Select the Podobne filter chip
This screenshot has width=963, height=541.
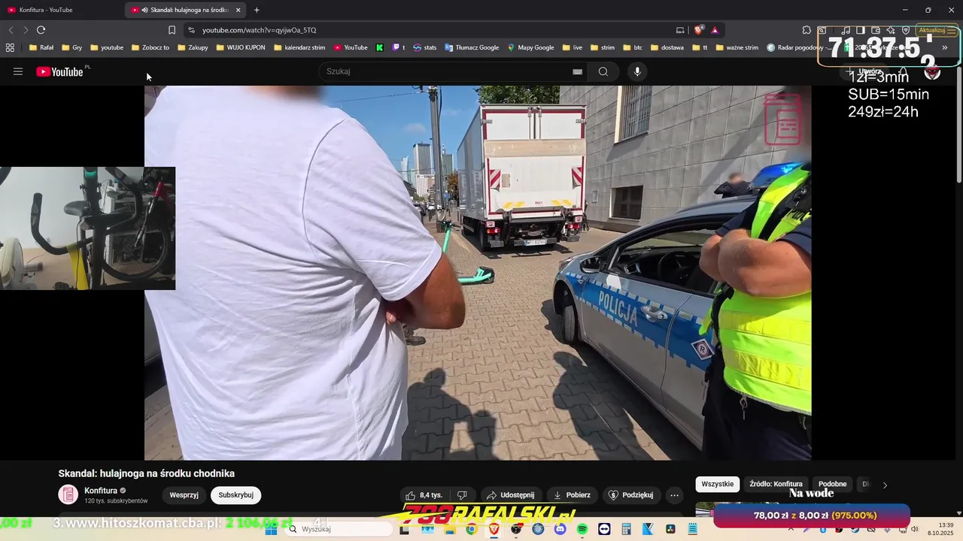[832, 484]
